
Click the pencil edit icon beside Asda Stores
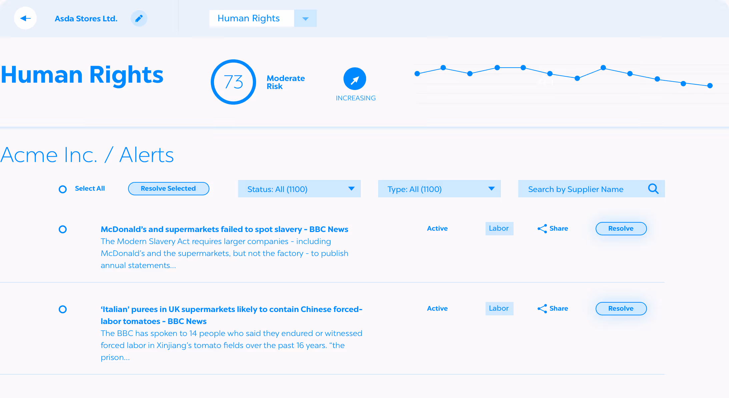coord(139,18)
